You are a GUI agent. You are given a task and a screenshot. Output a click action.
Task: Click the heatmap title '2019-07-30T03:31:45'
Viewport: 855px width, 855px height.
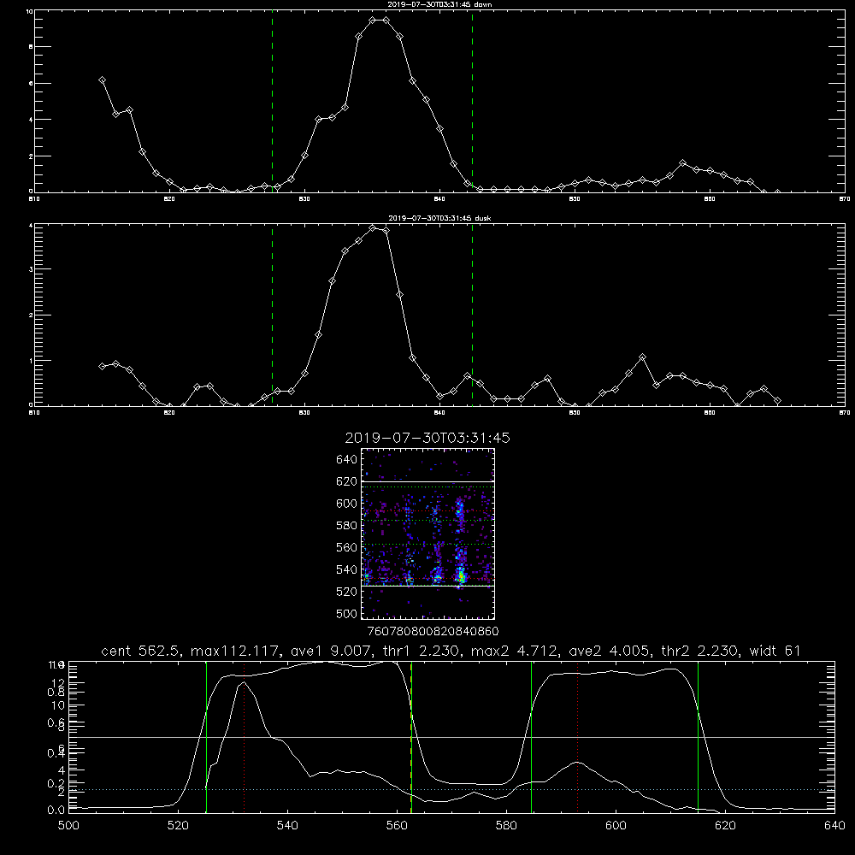427,438
